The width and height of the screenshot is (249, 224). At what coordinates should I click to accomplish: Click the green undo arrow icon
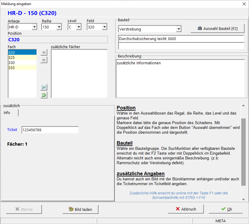click(x=44, y=95)
